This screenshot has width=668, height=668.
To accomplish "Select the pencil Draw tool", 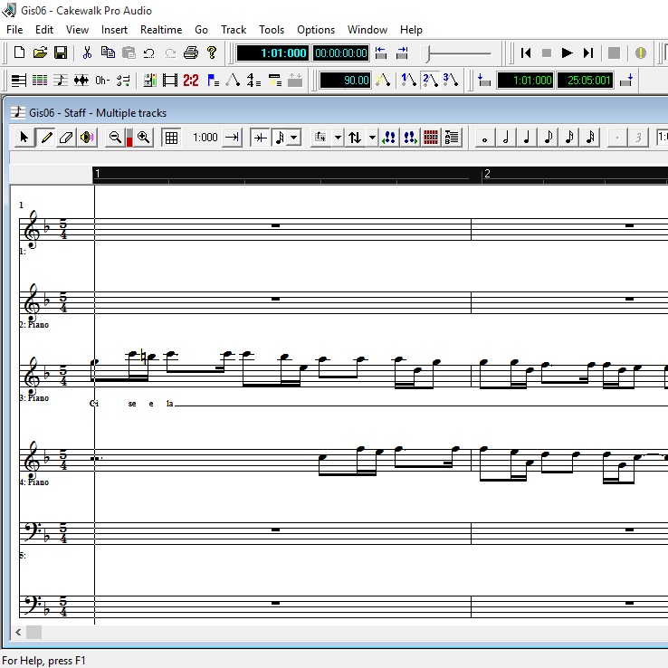I will [x=45, y=138].
